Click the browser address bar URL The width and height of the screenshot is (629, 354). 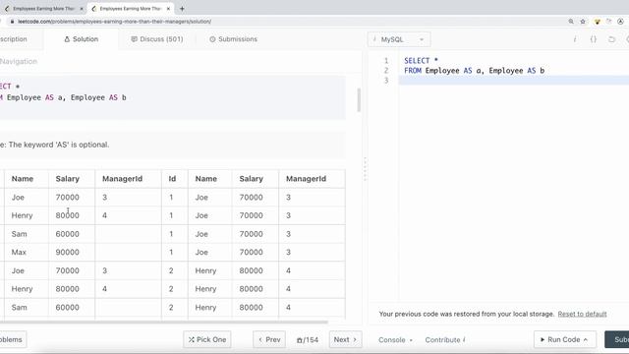(114, 22)
